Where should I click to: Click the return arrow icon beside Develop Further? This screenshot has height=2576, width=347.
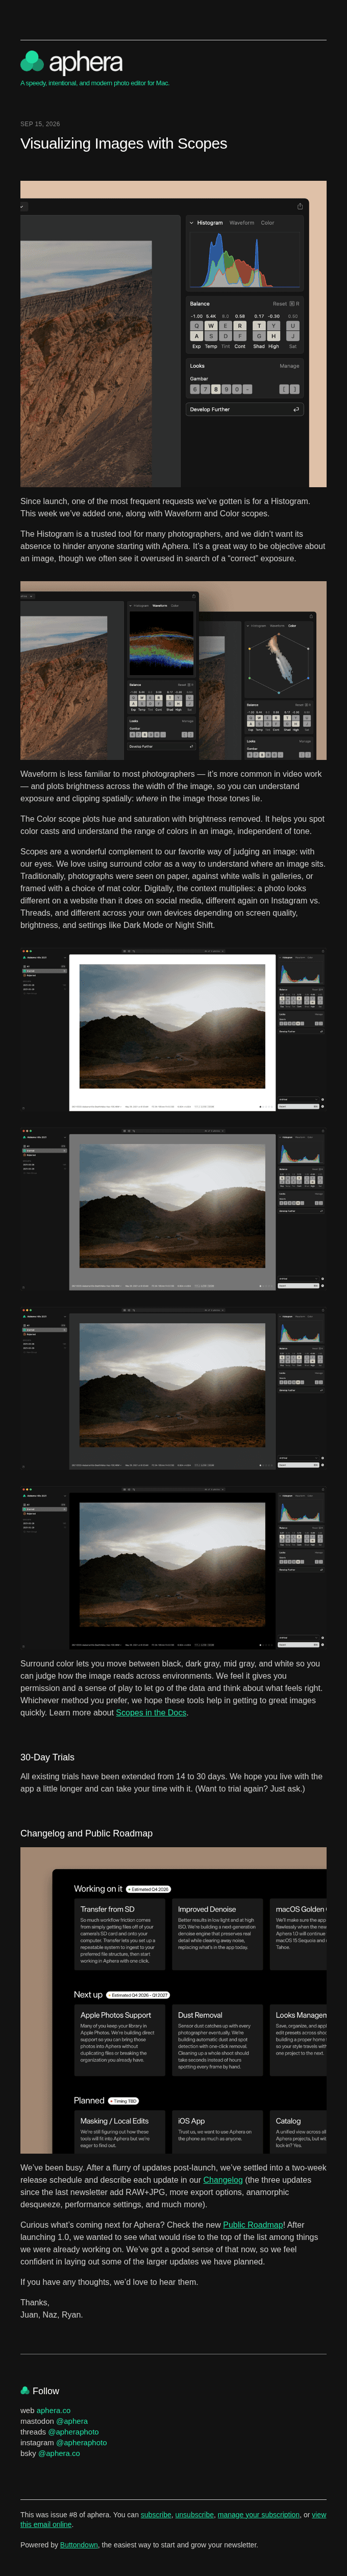tap(296, 409)
